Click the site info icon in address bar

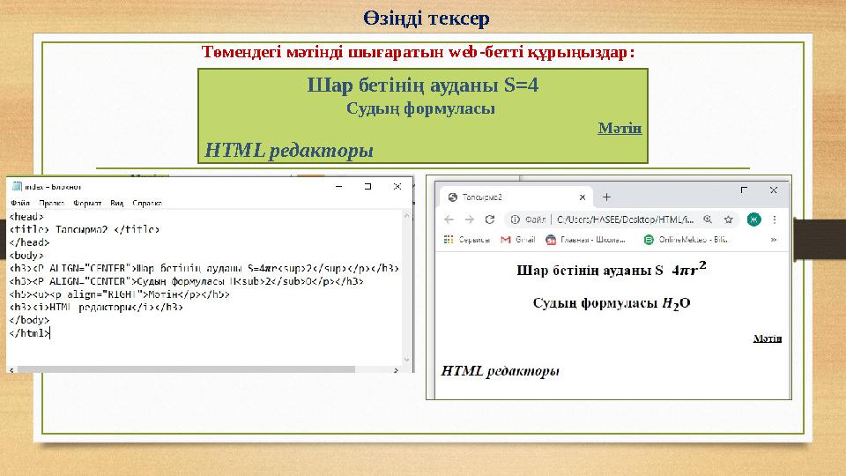pyautogui.click(x=516, y=219)
